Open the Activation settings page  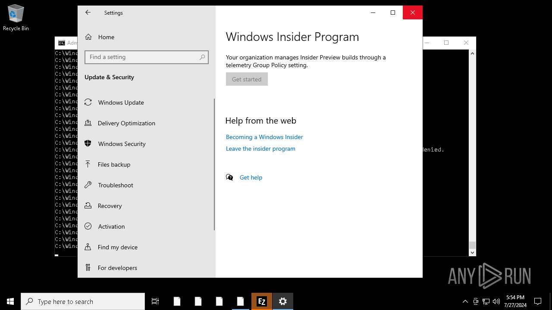(146, 226)
